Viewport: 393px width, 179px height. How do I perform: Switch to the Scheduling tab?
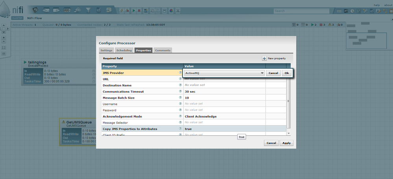click(x=124, y=50)
